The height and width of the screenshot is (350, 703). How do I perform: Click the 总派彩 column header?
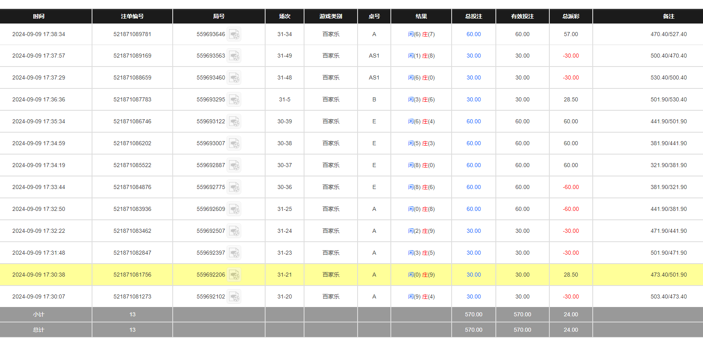[570, 16]
